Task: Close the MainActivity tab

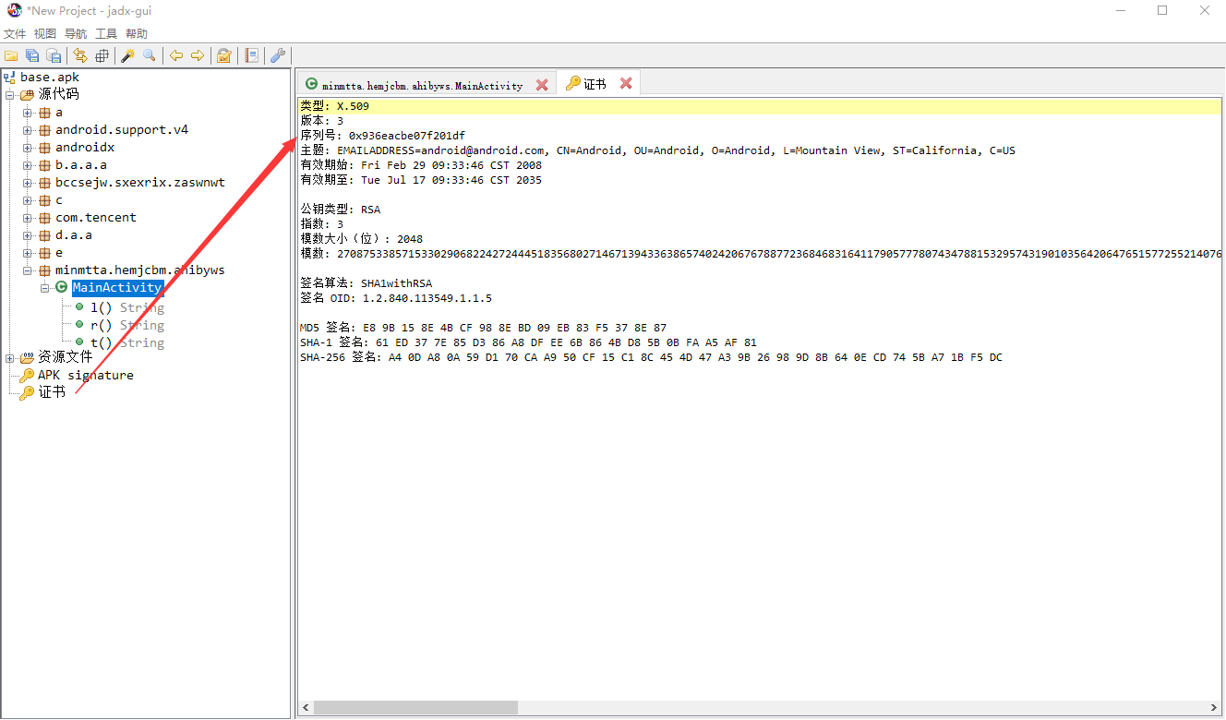Action: (542, 85)
